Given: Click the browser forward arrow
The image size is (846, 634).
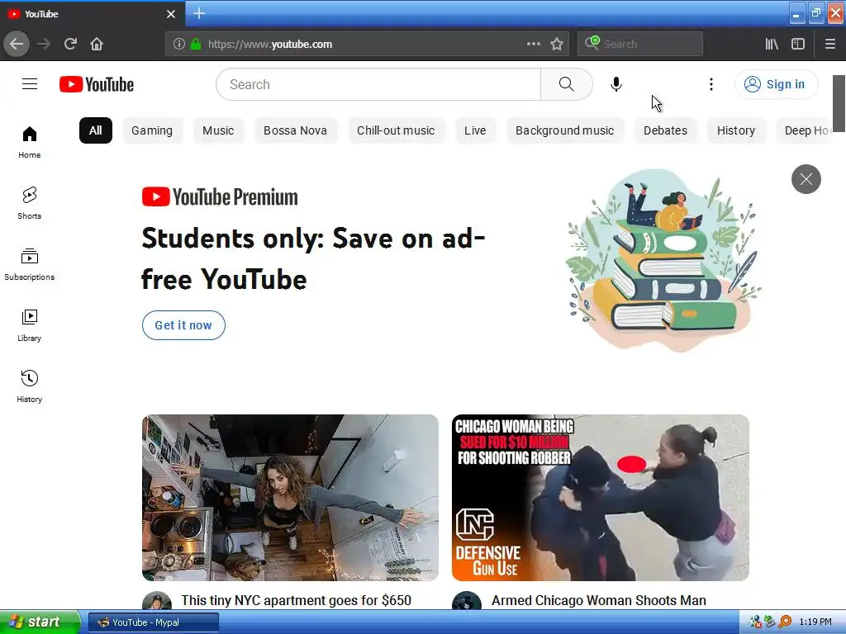Looking at the screenshot, I should [44, 44].
